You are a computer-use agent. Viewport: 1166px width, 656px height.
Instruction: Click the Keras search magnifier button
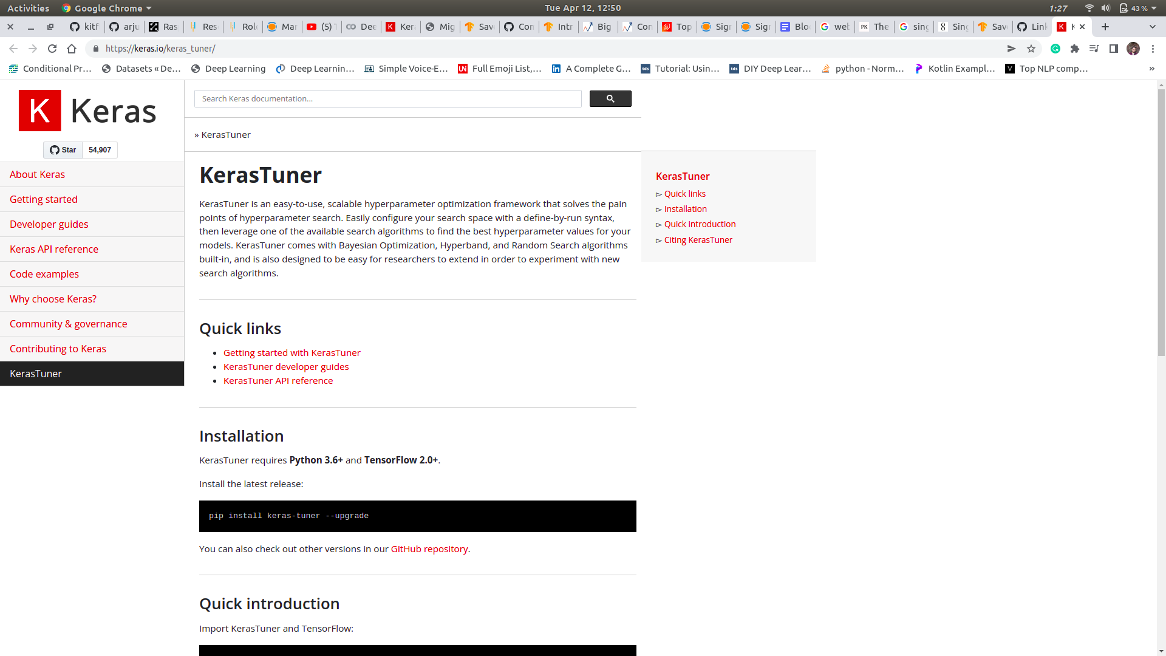[610, 98]
